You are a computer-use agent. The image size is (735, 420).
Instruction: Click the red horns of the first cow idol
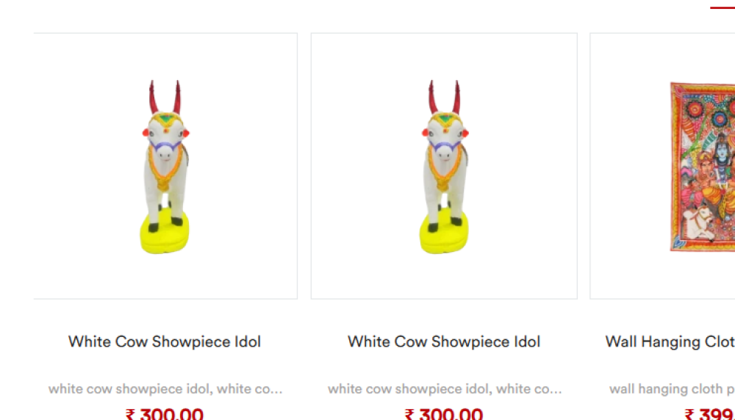pos(165,96)
